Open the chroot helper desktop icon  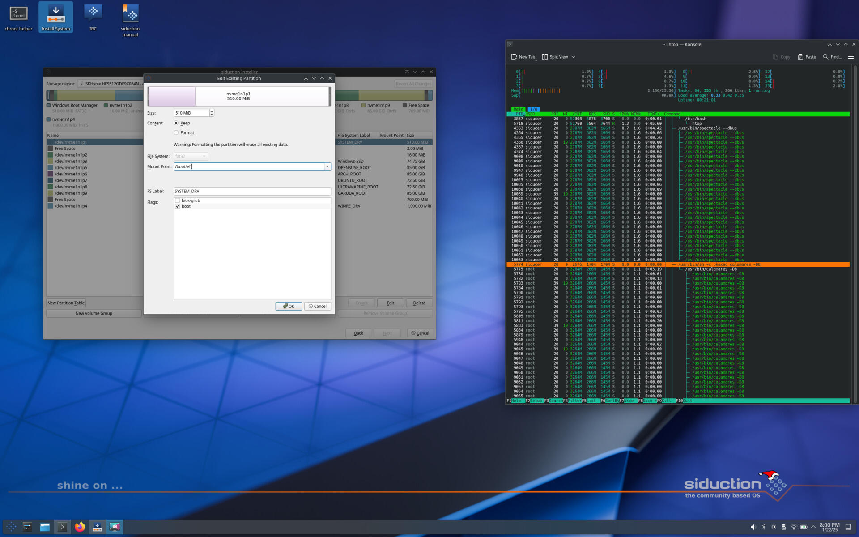pyautogui.click(x=18, y=18)
